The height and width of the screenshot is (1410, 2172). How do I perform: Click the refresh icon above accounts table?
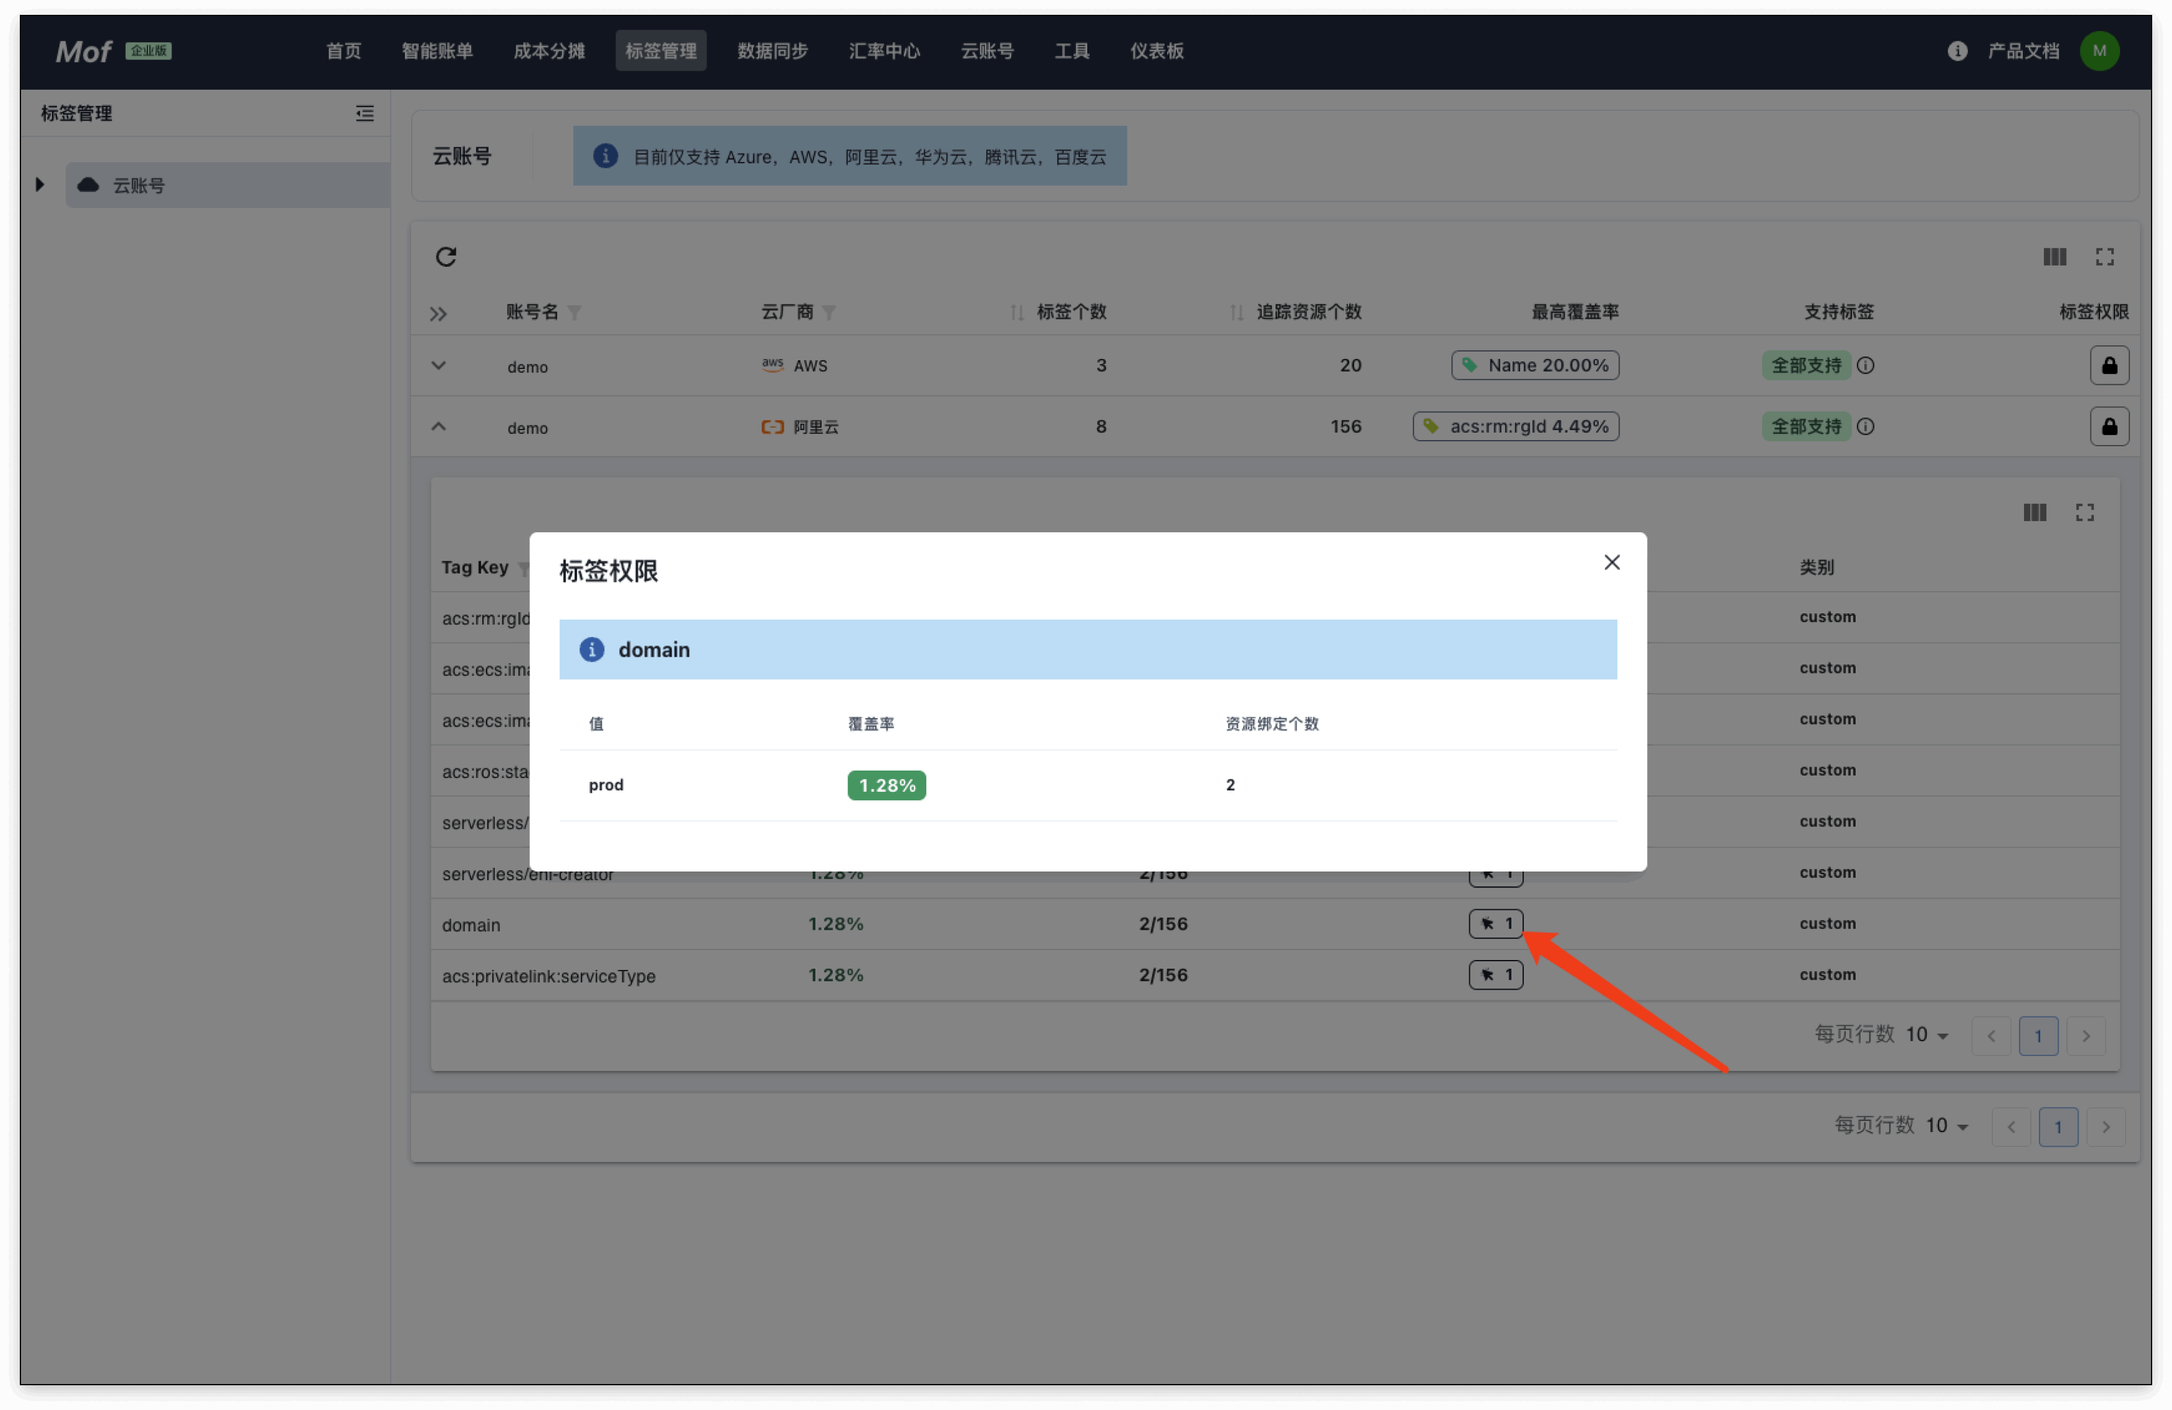tap(445, 257)
